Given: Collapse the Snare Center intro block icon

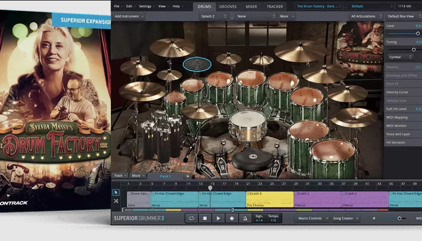Looking at the screenshot, I should [x=129, y=193].
